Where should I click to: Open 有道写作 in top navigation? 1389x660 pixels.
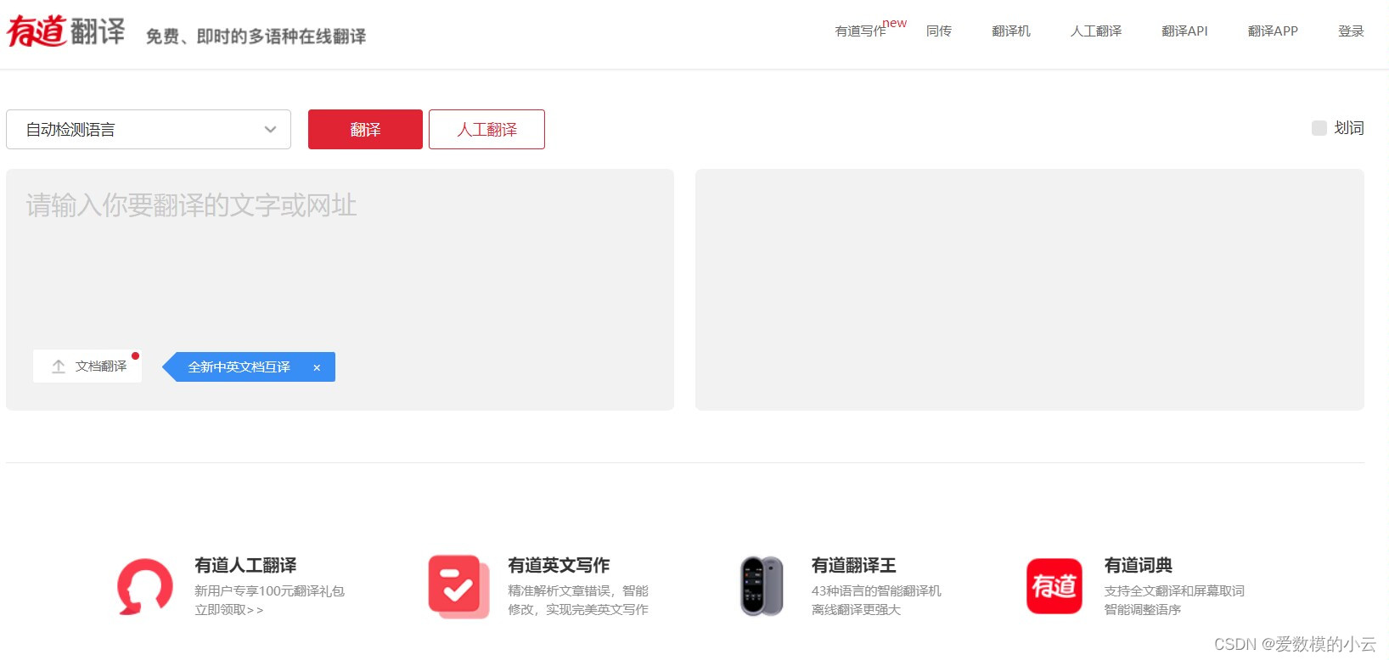tap(860, 31)
